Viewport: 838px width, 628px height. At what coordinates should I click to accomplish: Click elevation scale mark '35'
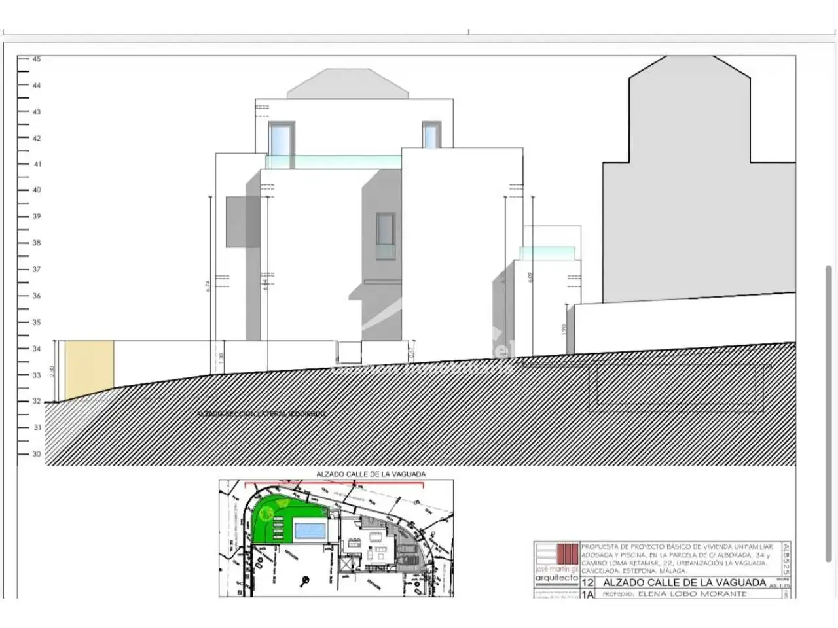click(37, 323)
